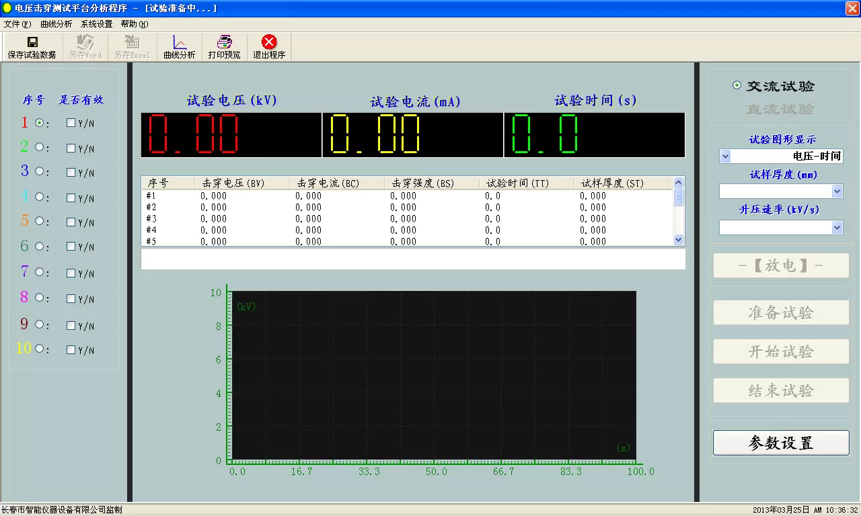Open the voltage rise rate (升压速率) dropdown
This screenshot has height=516, width=861.
point(837,228)
